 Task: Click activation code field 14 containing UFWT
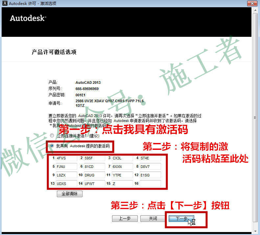94,184
